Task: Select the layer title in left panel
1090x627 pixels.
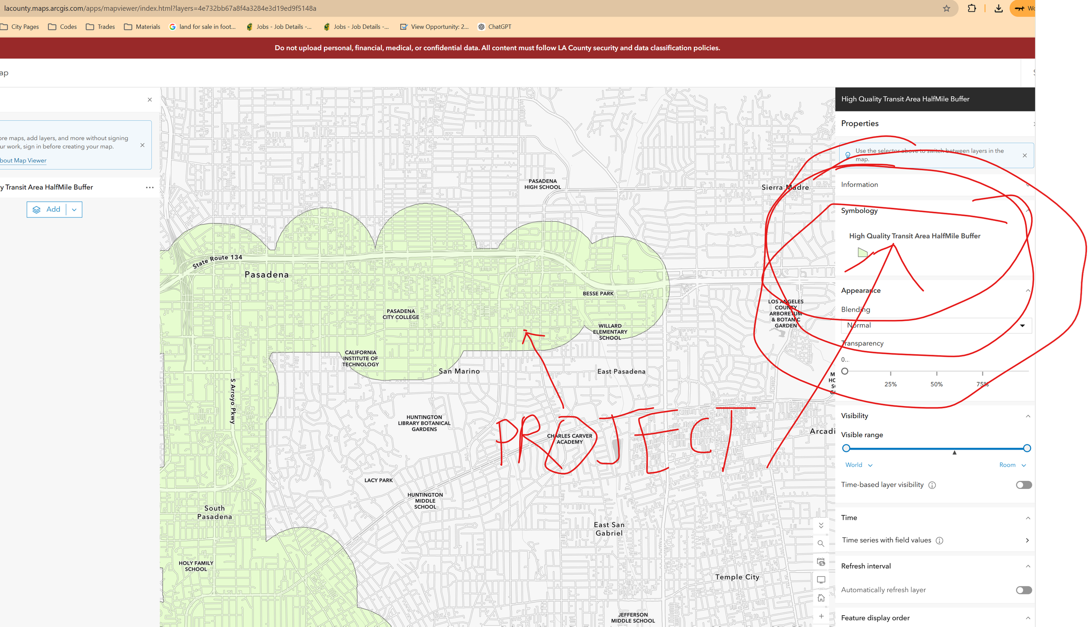Action: (47, 187)
